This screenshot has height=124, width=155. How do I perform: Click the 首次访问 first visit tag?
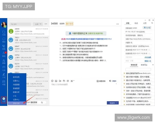click(x=69, y=24)
